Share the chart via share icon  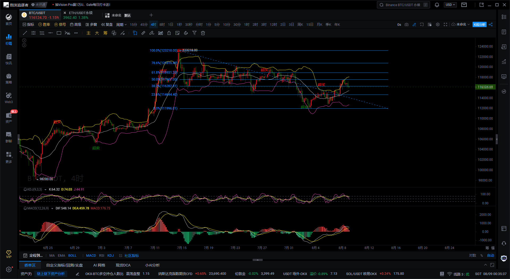[491, 24]
